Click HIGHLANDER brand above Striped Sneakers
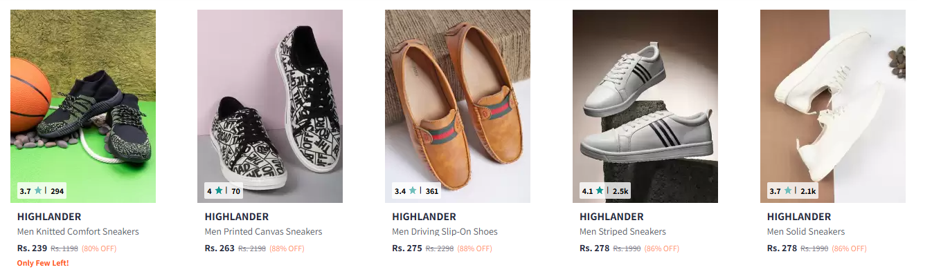The image size is (941, 274). pos(612,217)
